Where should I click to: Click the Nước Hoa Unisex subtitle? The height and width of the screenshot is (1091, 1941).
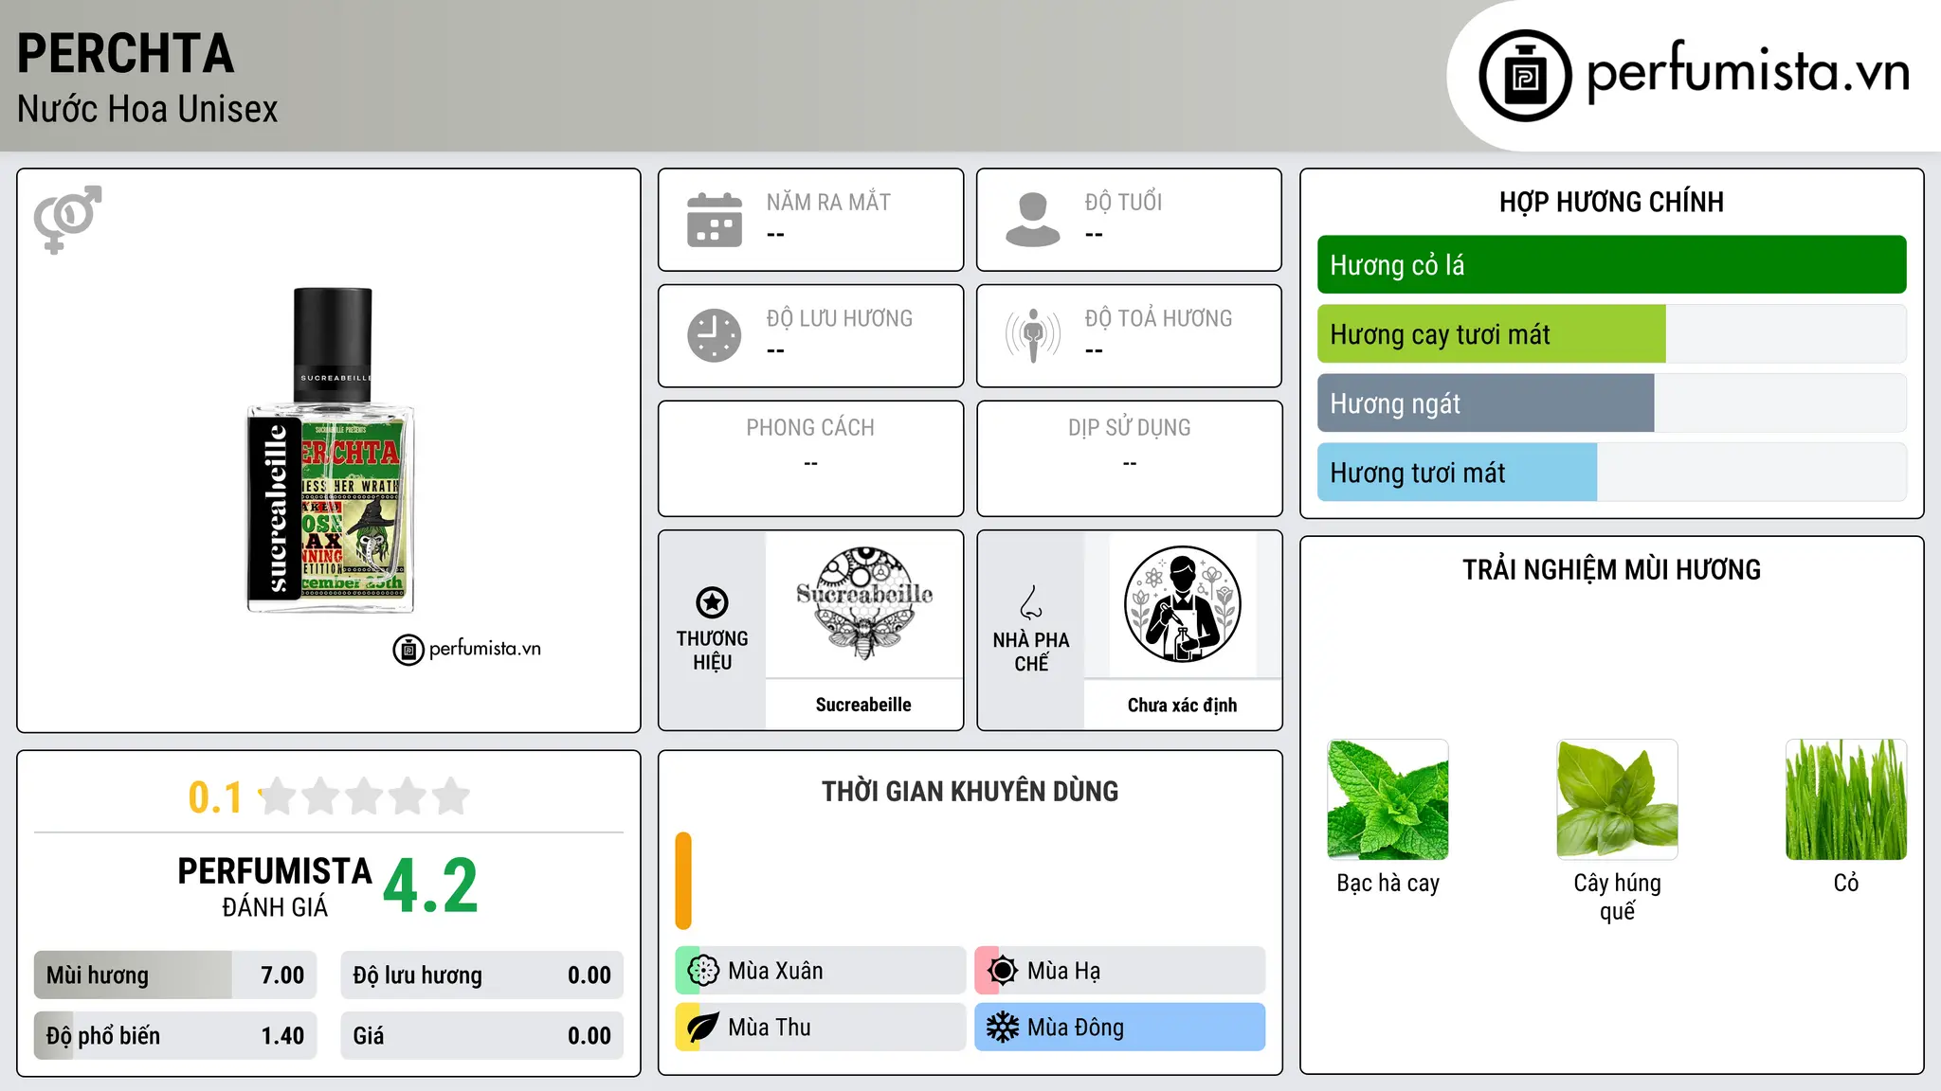tap(147, 110)
